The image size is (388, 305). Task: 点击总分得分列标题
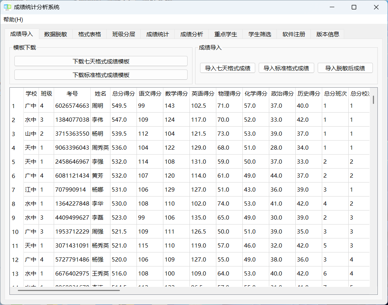pos(123,94)
